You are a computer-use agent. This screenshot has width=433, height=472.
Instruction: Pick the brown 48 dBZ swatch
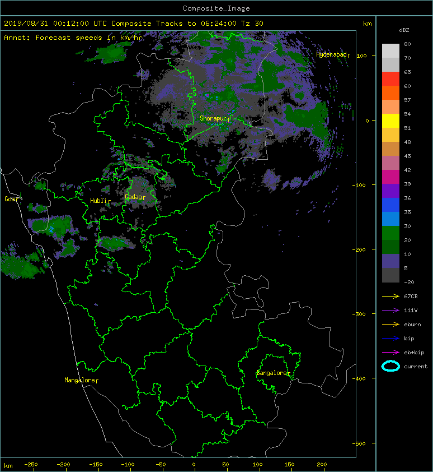(x=390, y=149)
